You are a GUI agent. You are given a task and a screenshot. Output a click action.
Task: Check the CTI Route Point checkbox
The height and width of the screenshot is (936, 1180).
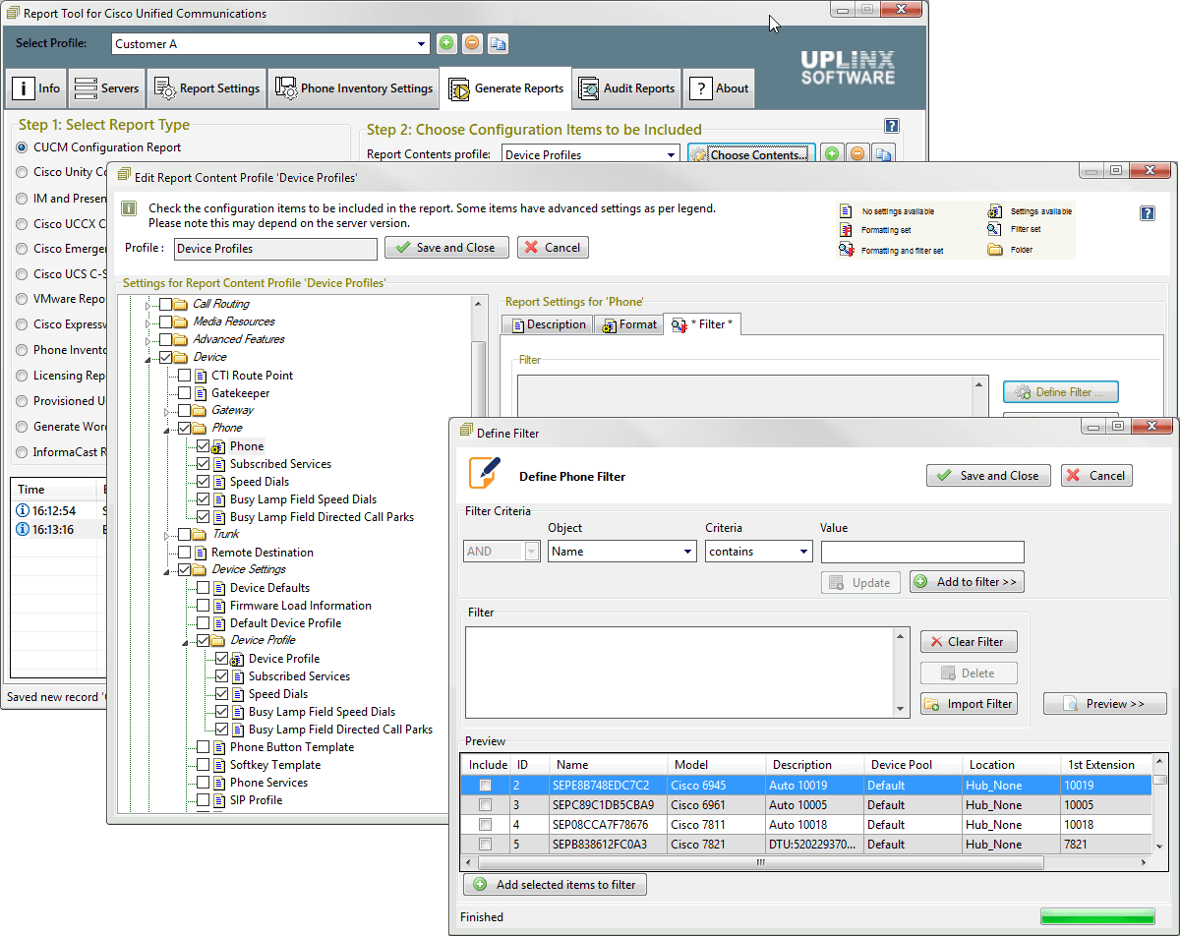pos(184,376)
